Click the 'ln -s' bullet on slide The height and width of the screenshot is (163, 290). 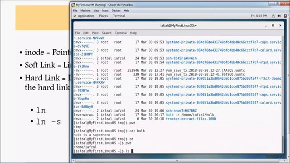coord(48,122)
